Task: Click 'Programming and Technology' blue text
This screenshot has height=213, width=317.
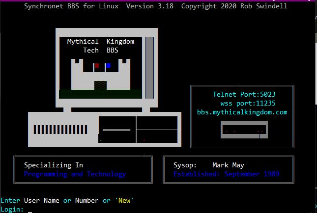Action: [x=75, y=174]
